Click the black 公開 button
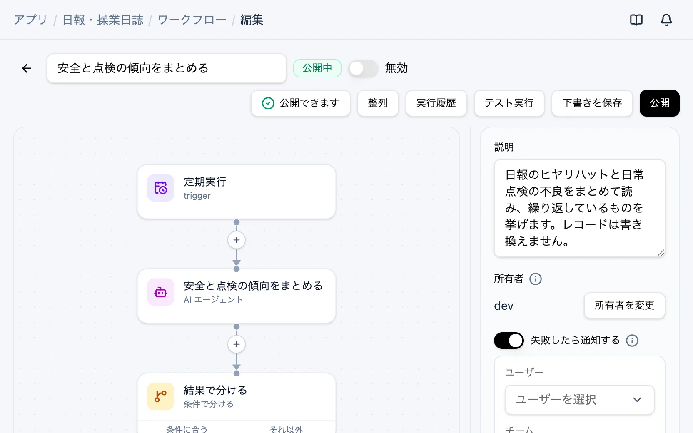Viewport: 693px width, 433px height. click(660, 103)
